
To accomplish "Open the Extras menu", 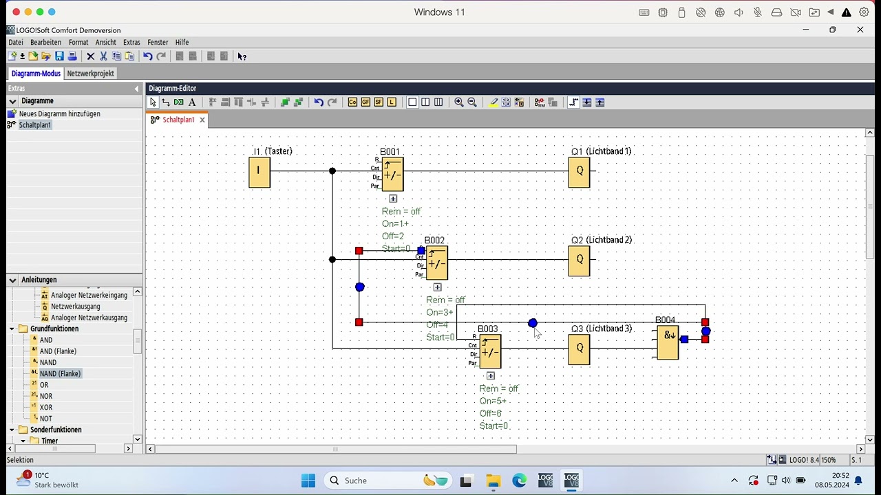I will pos(131,43).
